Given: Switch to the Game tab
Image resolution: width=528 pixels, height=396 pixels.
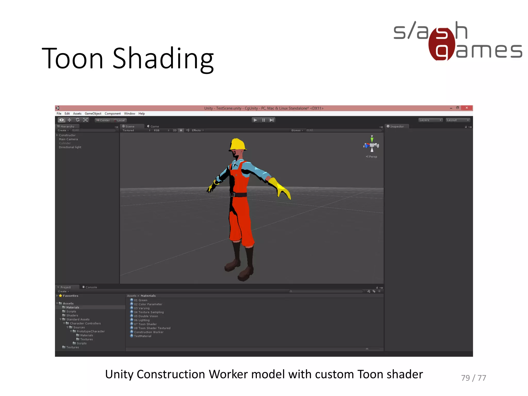Looking at the screenshot, I should [x=153, y=126].
